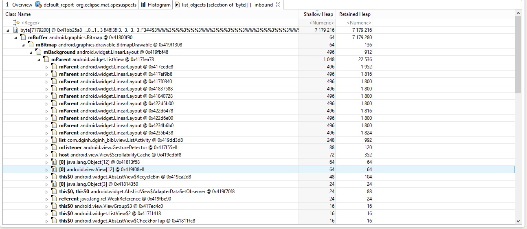Click the icon of AdapterDataSetObserver row
This screenshot has height=229, width=527.
[x=54, y=192]
